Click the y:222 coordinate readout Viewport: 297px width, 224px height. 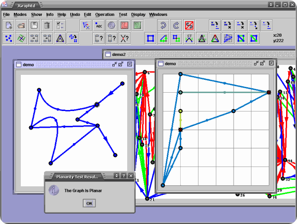(278, 41)
